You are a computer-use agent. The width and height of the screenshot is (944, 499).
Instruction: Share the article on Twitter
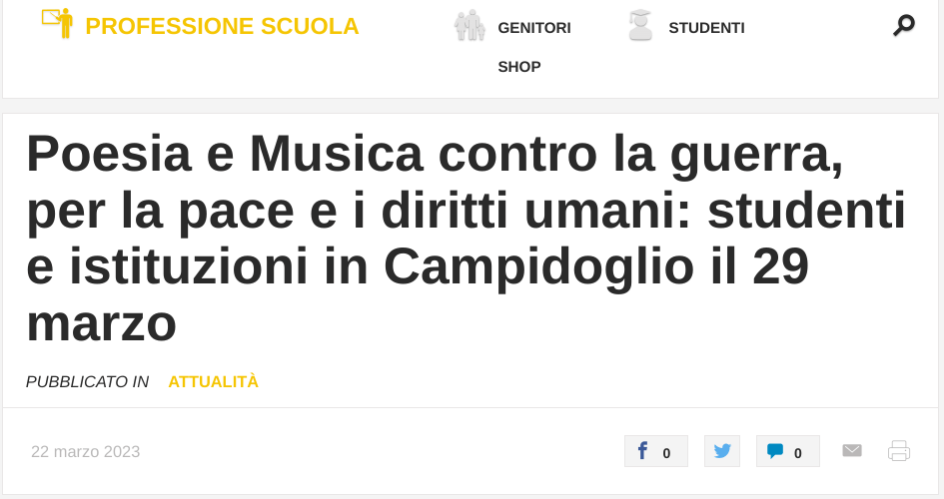[721, 451]
